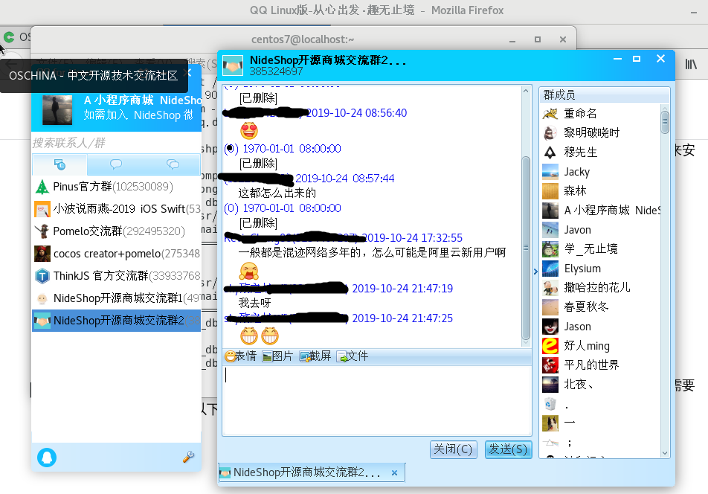Click member 春夏秋冬 avatar icon

click(x=550, y=307)
